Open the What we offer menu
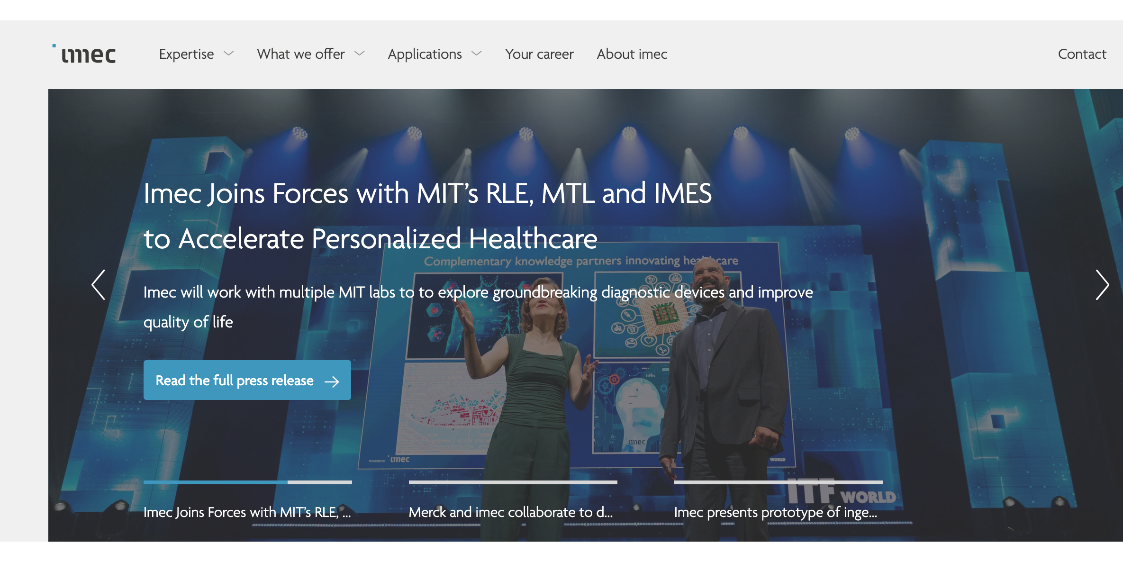Image resolution: width=1123 pixels, height=562 pixels. (x=301, y=54)
